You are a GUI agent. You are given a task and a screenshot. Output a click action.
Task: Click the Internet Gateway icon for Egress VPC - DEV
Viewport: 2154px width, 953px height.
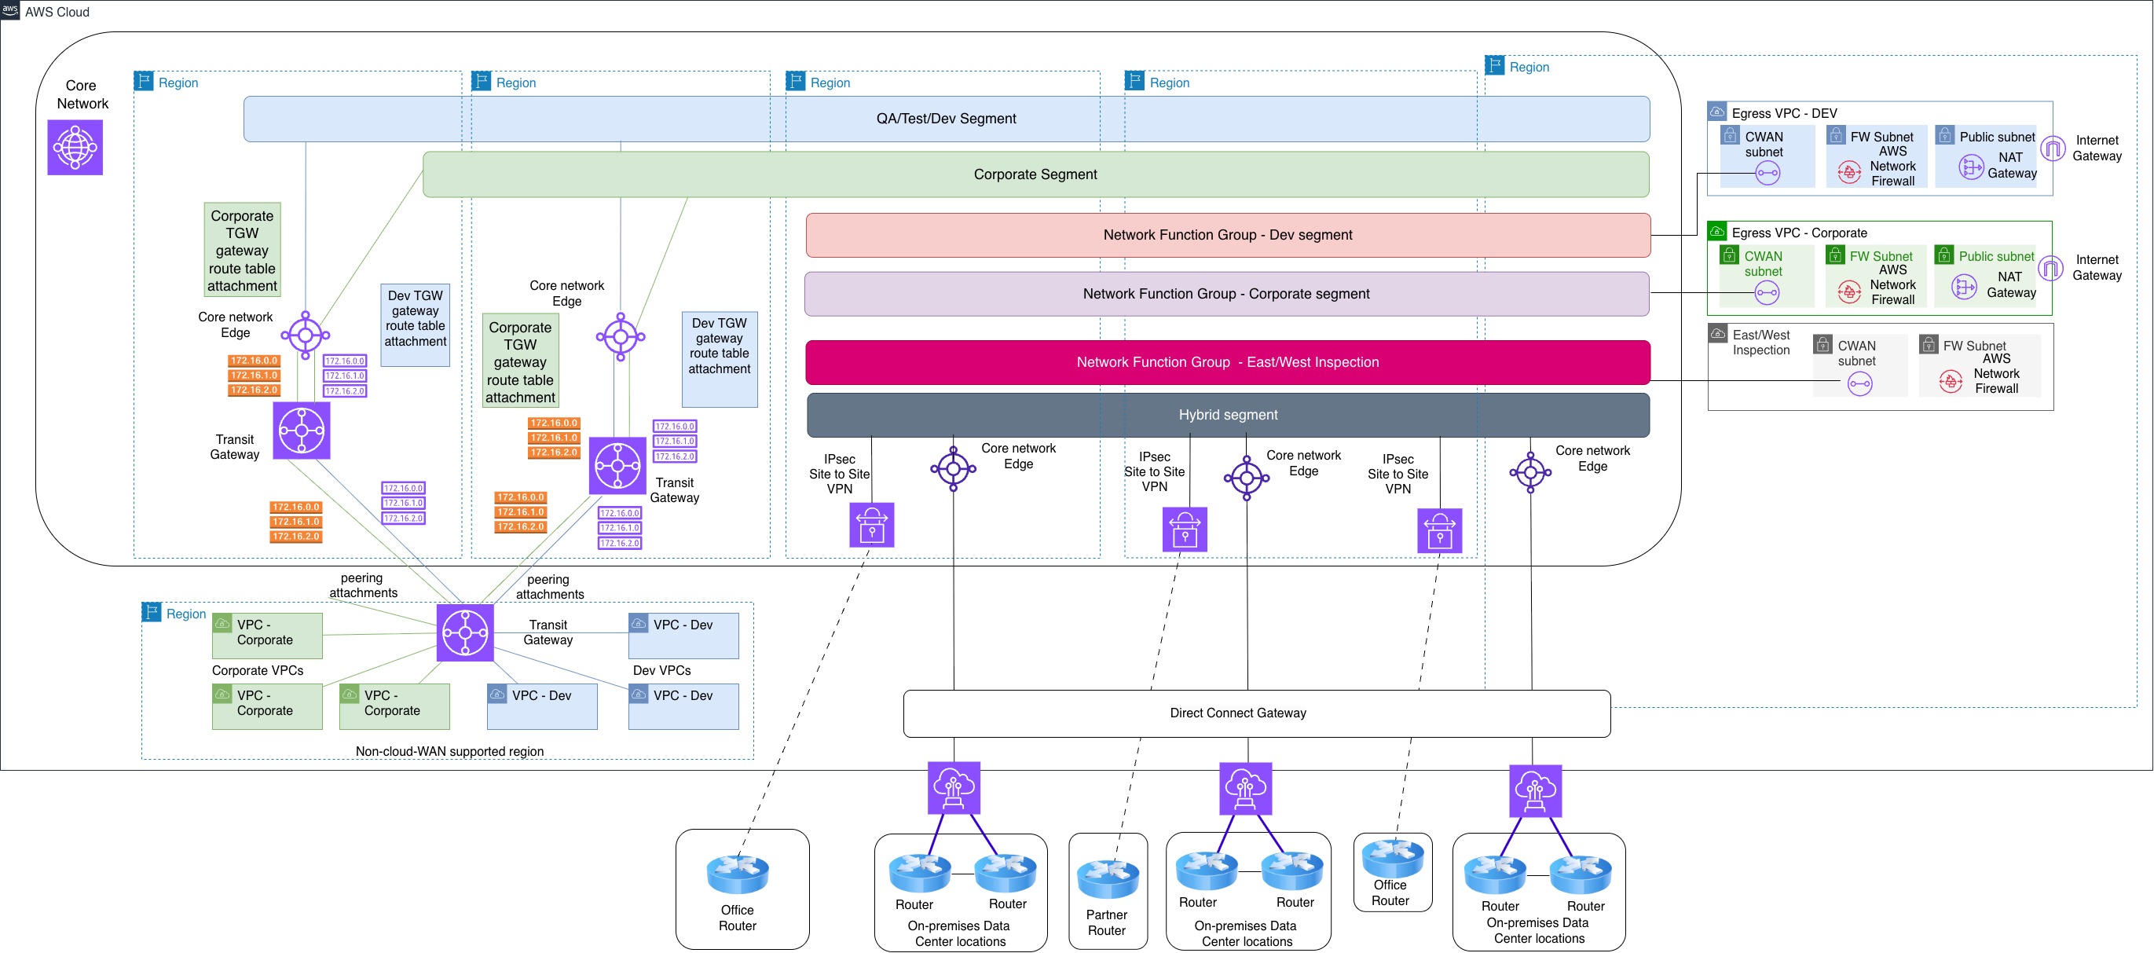tap(2052, 148)
